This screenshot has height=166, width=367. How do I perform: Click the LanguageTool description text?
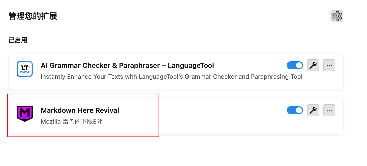click(171, 77)
